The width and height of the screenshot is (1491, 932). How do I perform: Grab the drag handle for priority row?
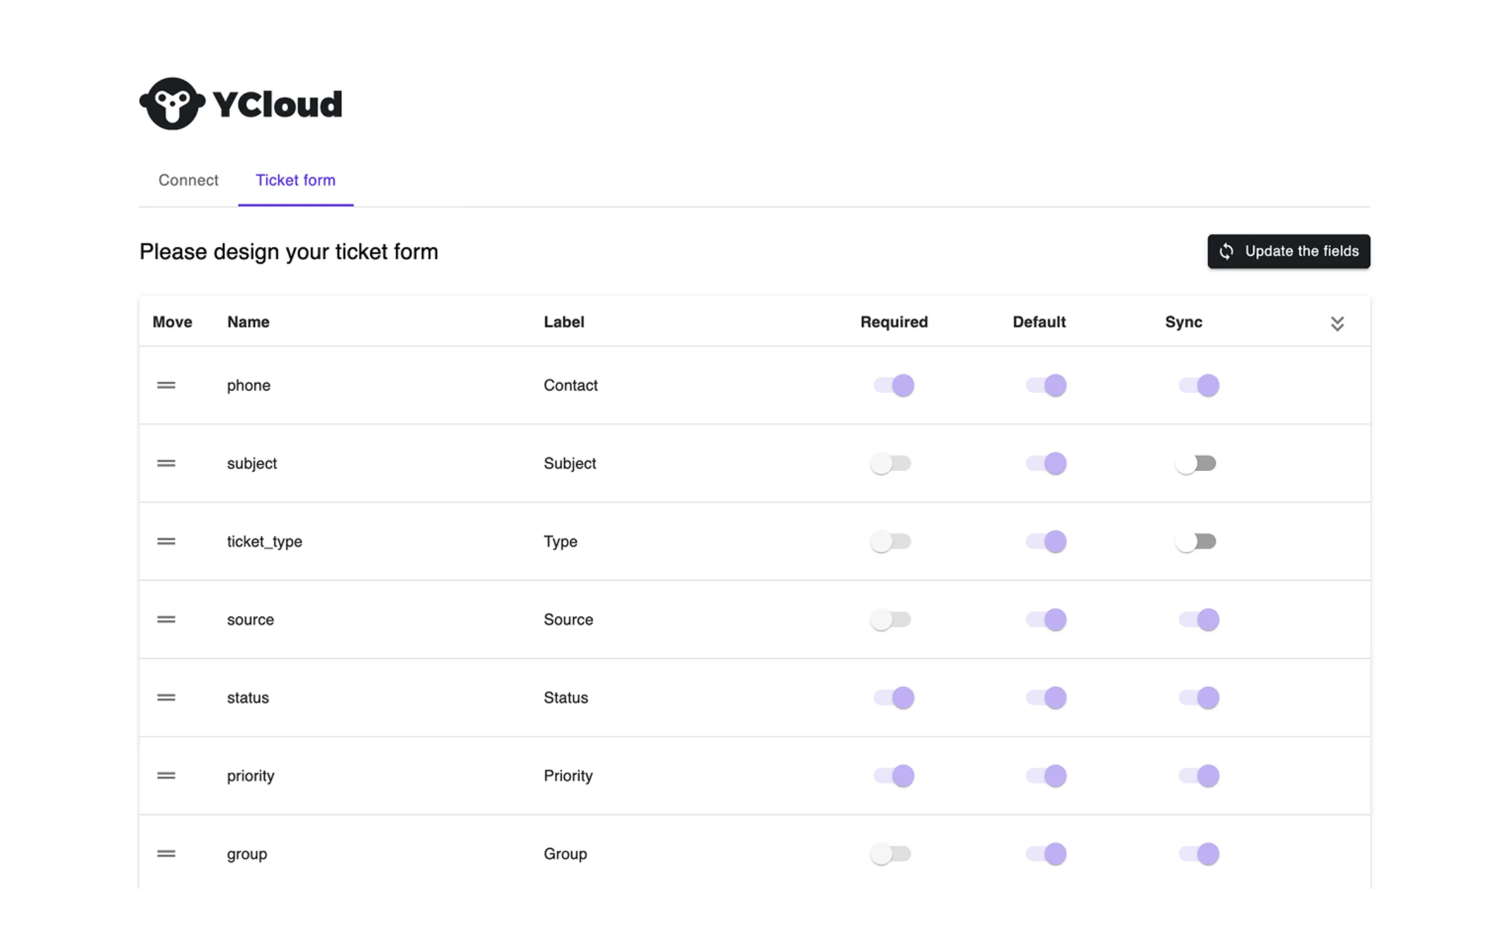(166, 776)
